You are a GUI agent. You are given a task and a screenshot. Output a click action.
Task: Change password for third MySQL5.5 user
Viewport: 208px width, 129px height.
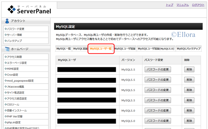(158, 90)
